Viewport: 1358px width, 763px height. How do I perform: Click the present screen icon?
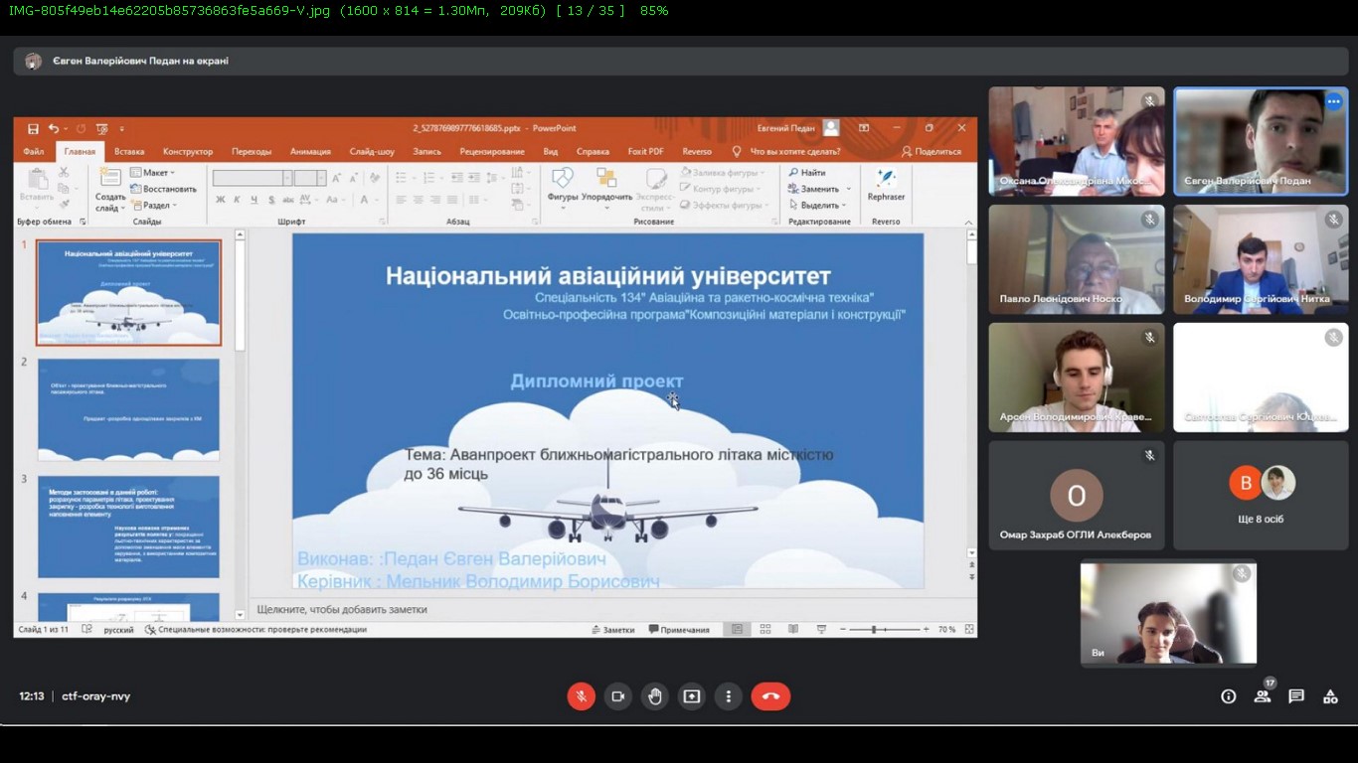tap(691, 696)
